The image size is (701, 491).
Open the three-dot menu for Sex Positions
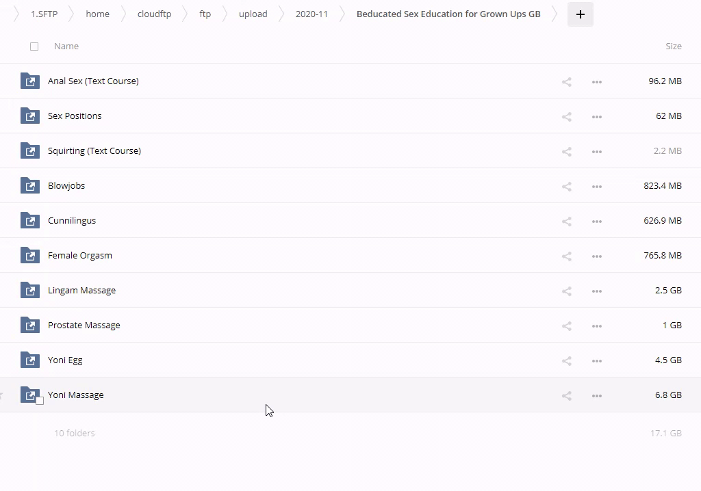tap(596, 116)
